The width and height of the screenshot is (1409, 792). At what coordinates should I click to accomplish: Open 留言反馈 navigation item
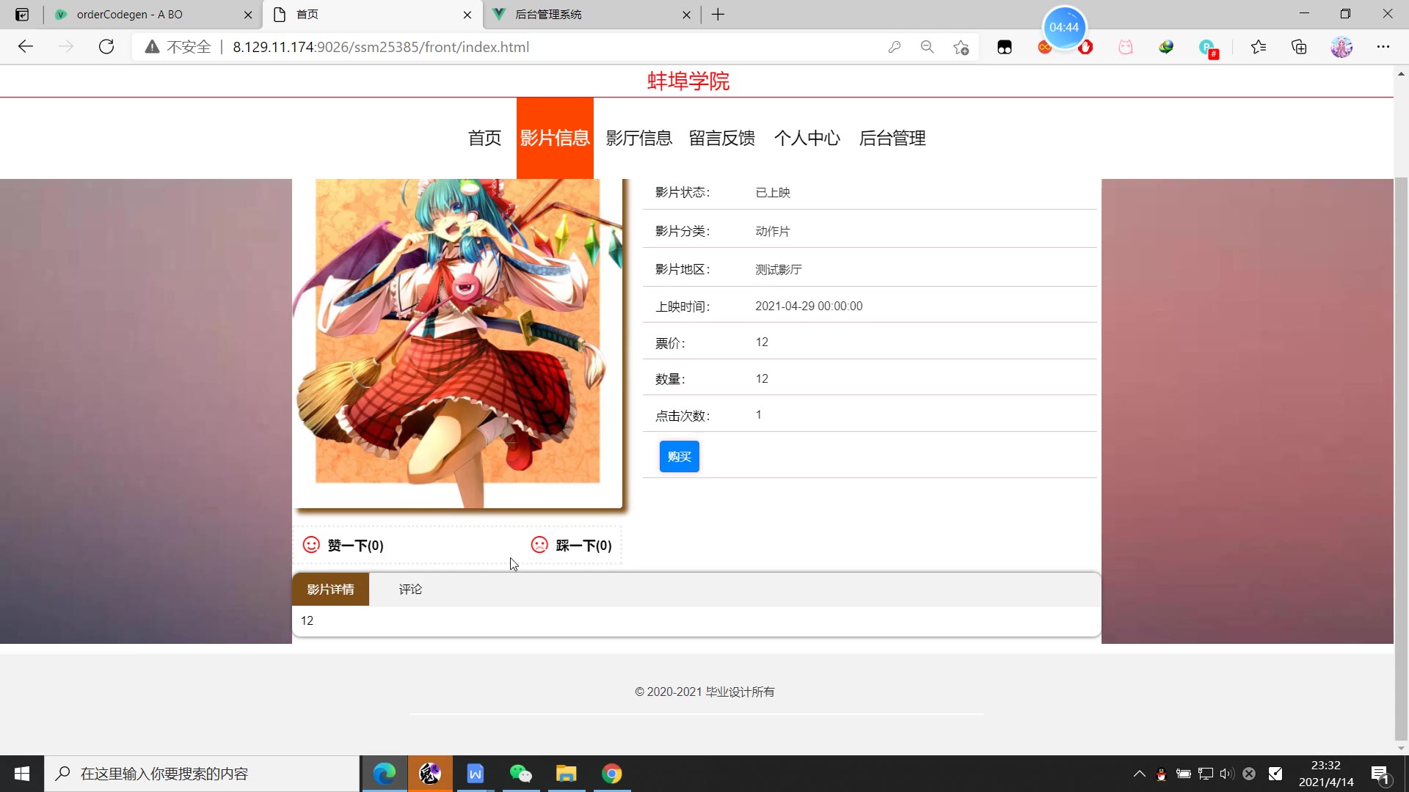coord(721,138)
